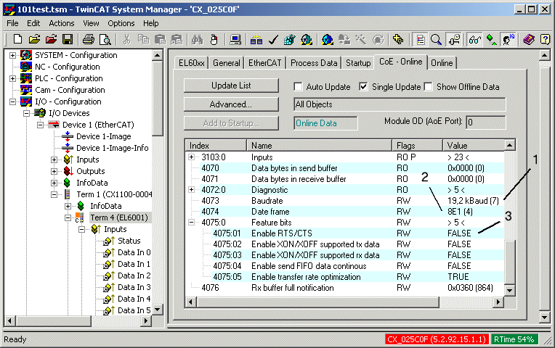The width and height of the screenshot is (555, 348).
Task: Select Device 1-Image in tree
Action: (x=104, y=136)
